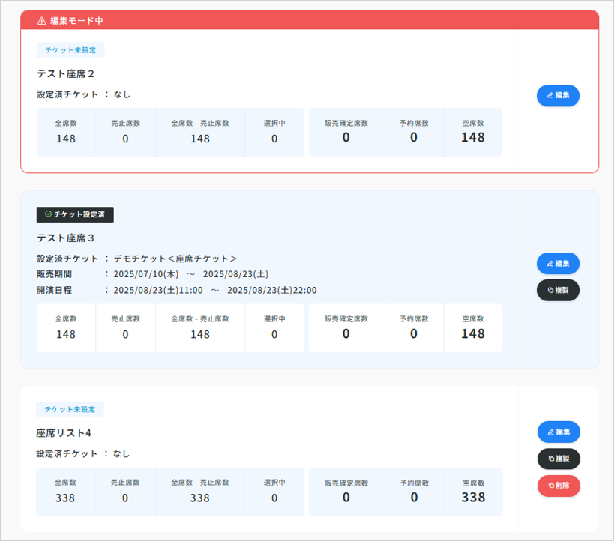Click the warning triangle icon in the edit mode banner
This screenshot has width=614, height=541.
click(x=41, y=21)
